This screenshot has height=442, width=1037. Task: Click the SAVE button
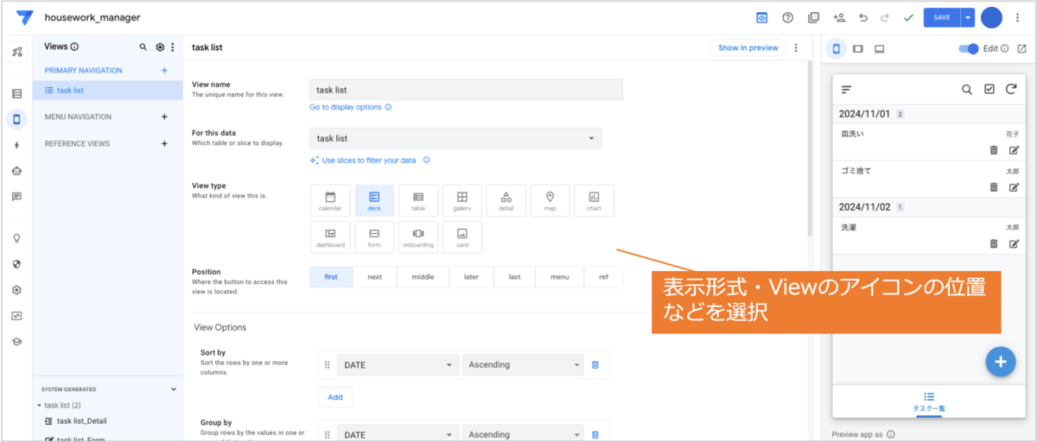coord(942,17)
